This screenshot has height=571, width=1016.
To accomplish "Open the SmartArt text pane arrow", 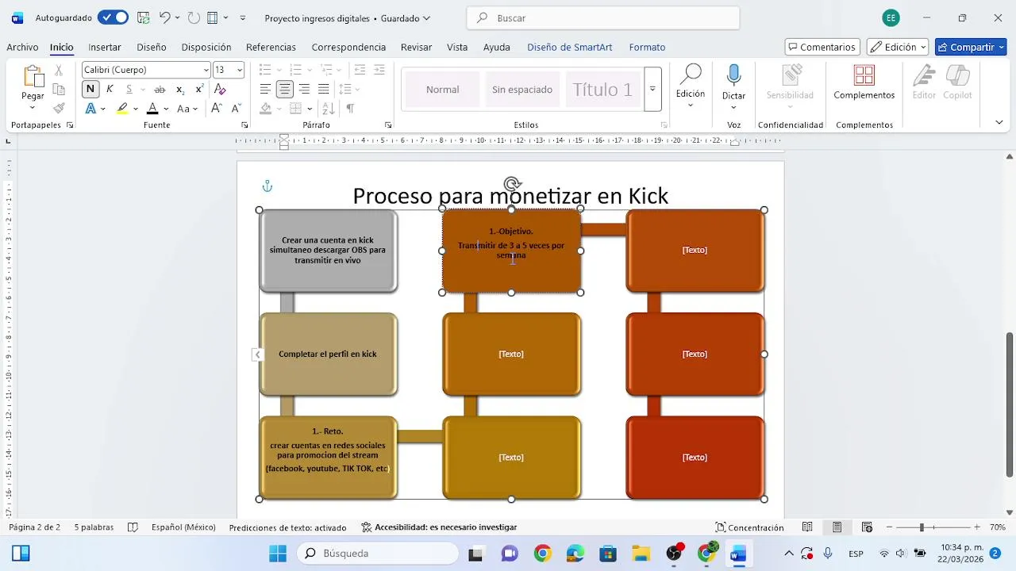I will tap(257, 354).
